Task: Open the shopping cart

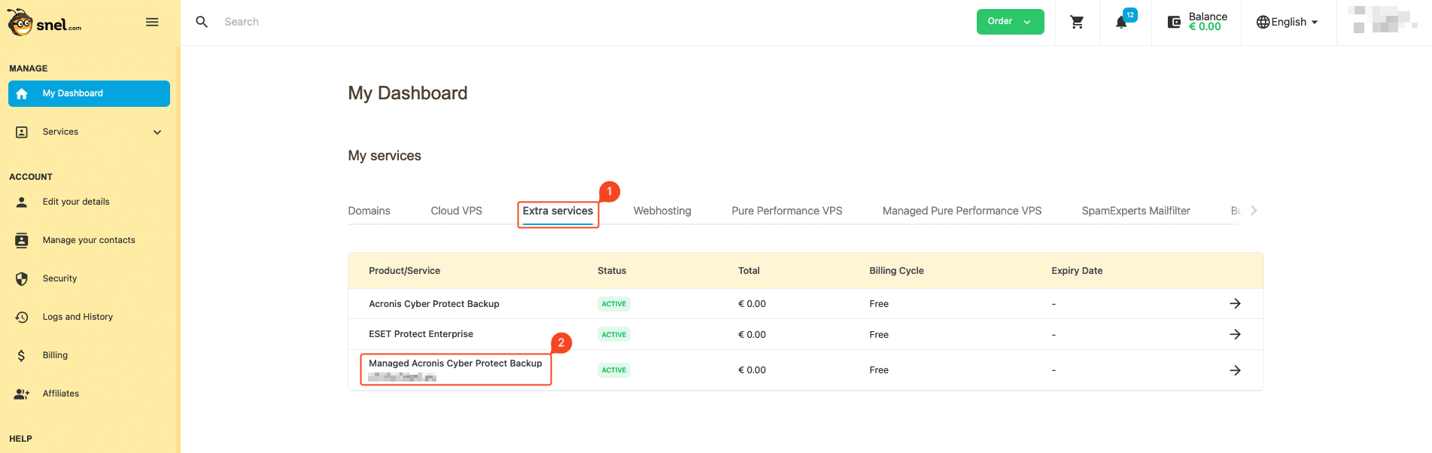Action: point(1077,22)
